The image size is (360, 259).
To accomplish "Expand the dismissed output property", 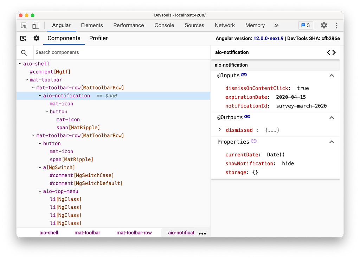I will [220, 130].
